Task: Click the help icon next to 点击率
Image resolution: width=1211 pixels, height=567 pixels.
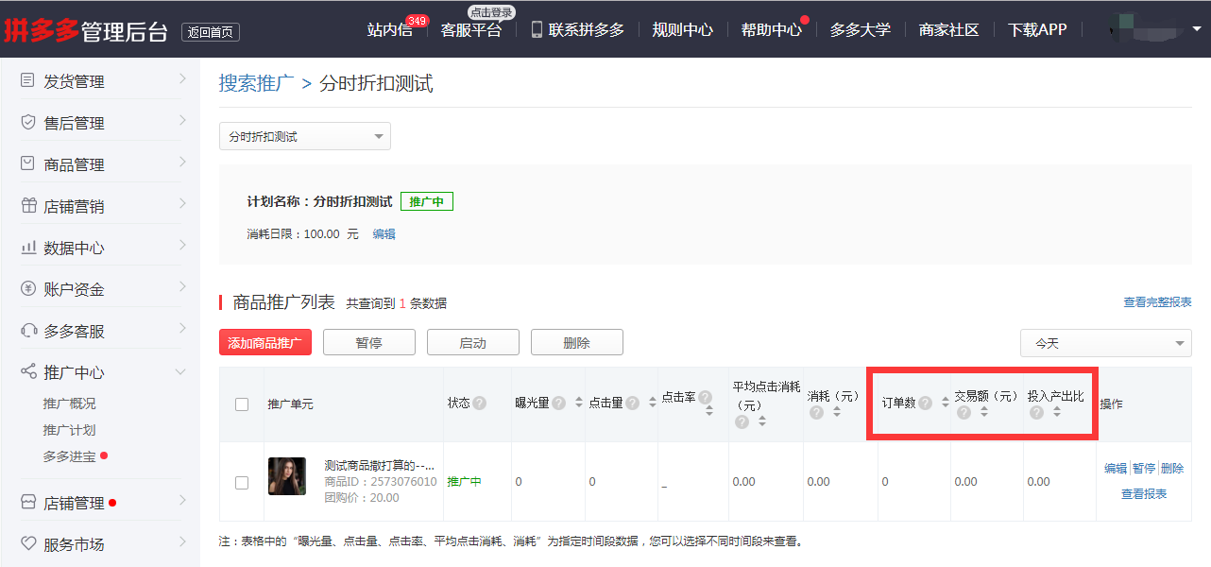Action: pyautogui.click(x=705, y=398)
